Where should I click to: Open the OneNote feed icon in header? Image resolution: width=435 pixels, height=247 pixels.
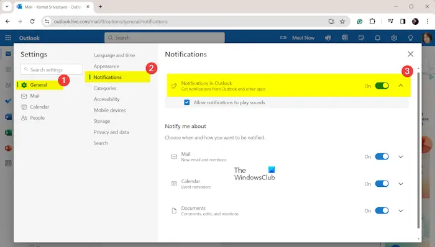pyautogui.click(x=344, y=38)
